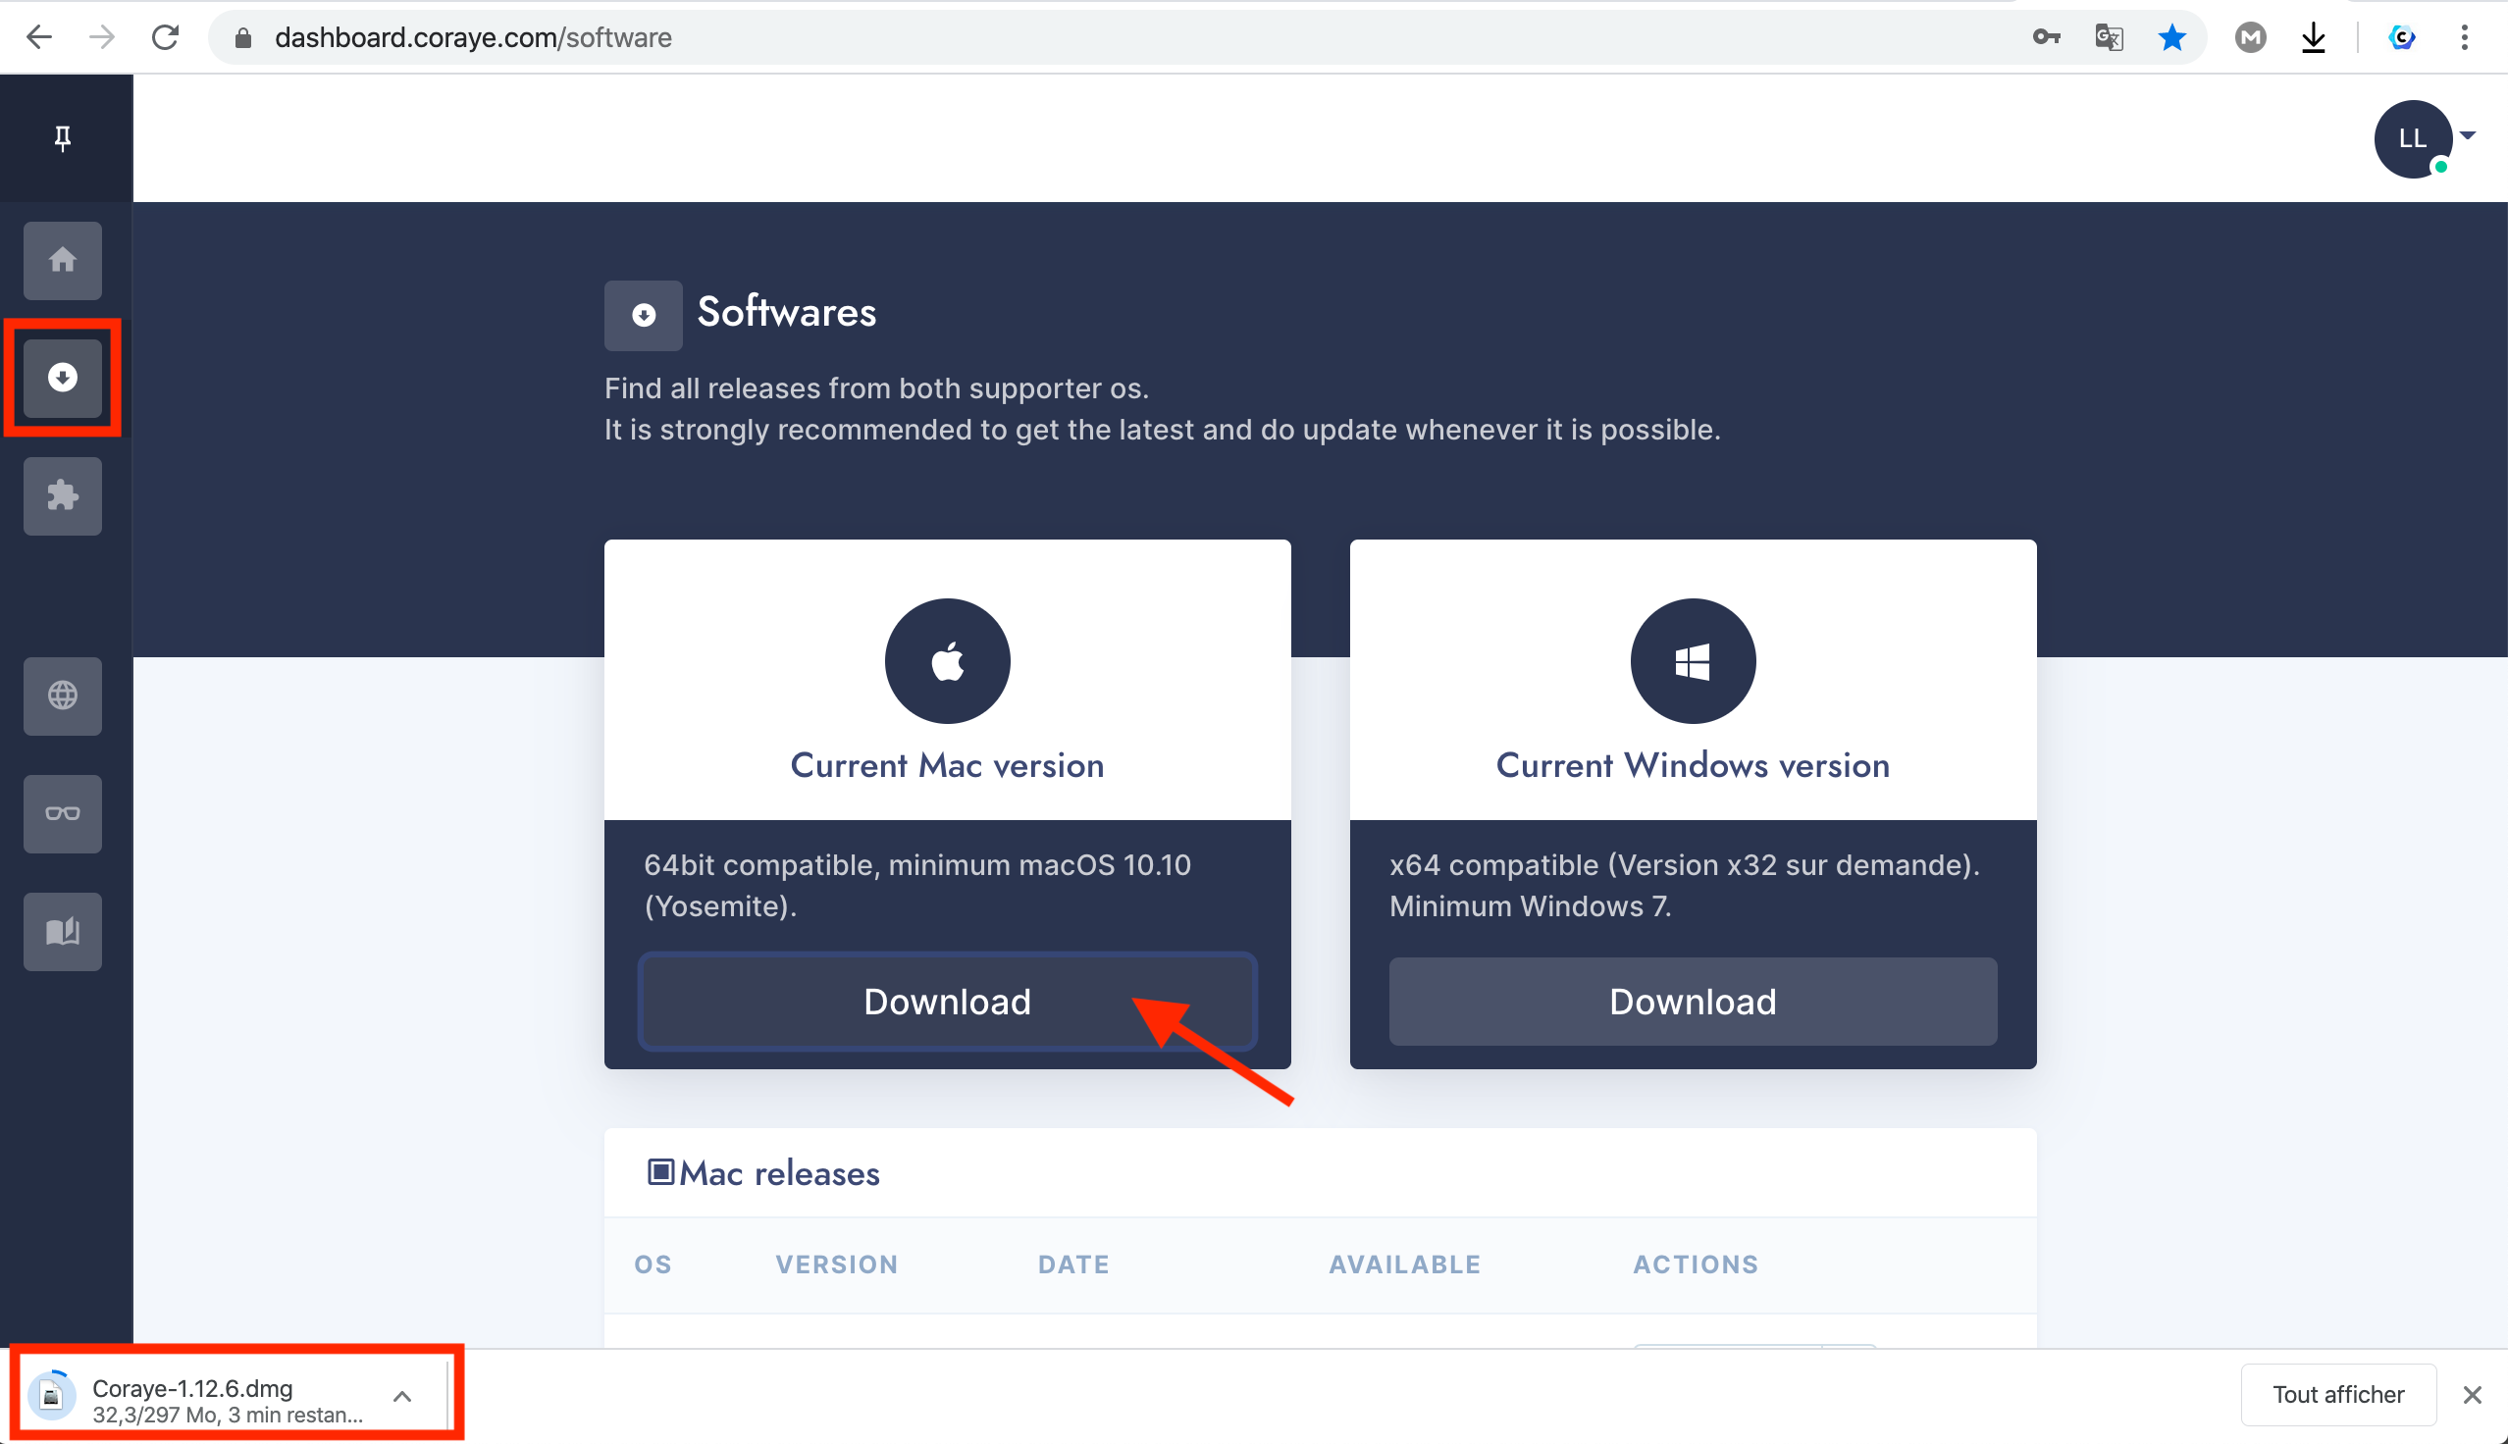Viewport: 2508px width, 1444px height.
Task: Open the browser downloads arrow icon
Action: tap(2314, 37)
